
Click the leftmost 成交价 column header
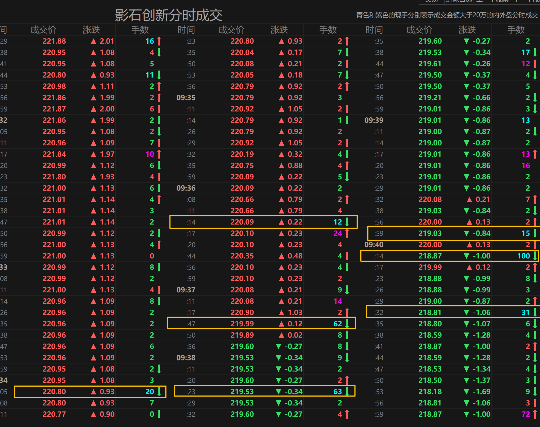(43, 30)
